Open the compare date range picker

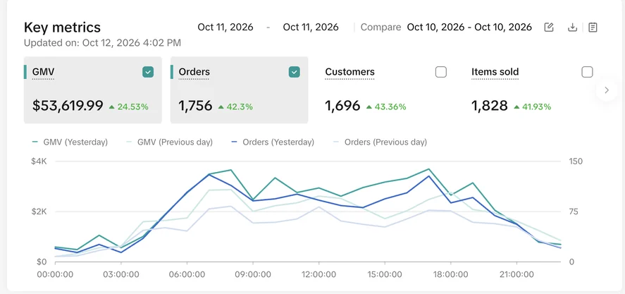pos(469,27)
